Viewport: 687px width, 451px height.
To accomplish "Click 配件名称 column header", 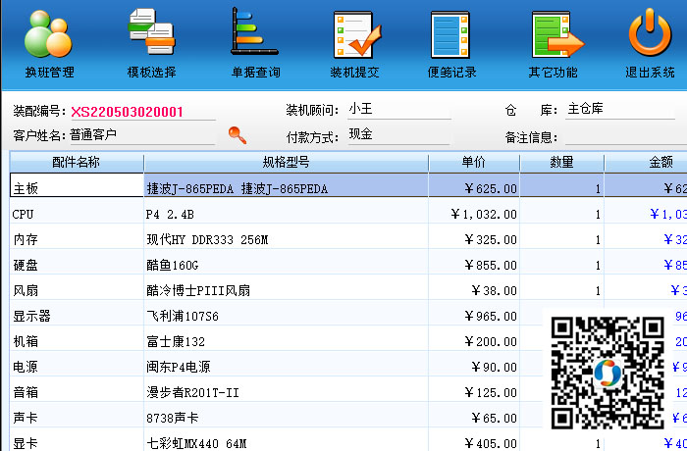I will [x=77, y=163].
